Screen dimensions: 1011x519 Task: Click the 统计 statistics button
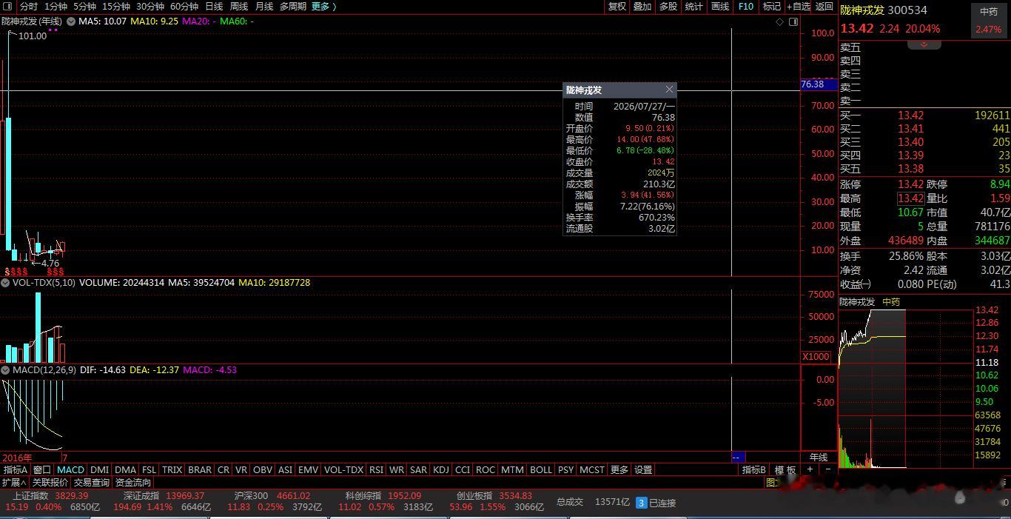(x=694, y=7)
